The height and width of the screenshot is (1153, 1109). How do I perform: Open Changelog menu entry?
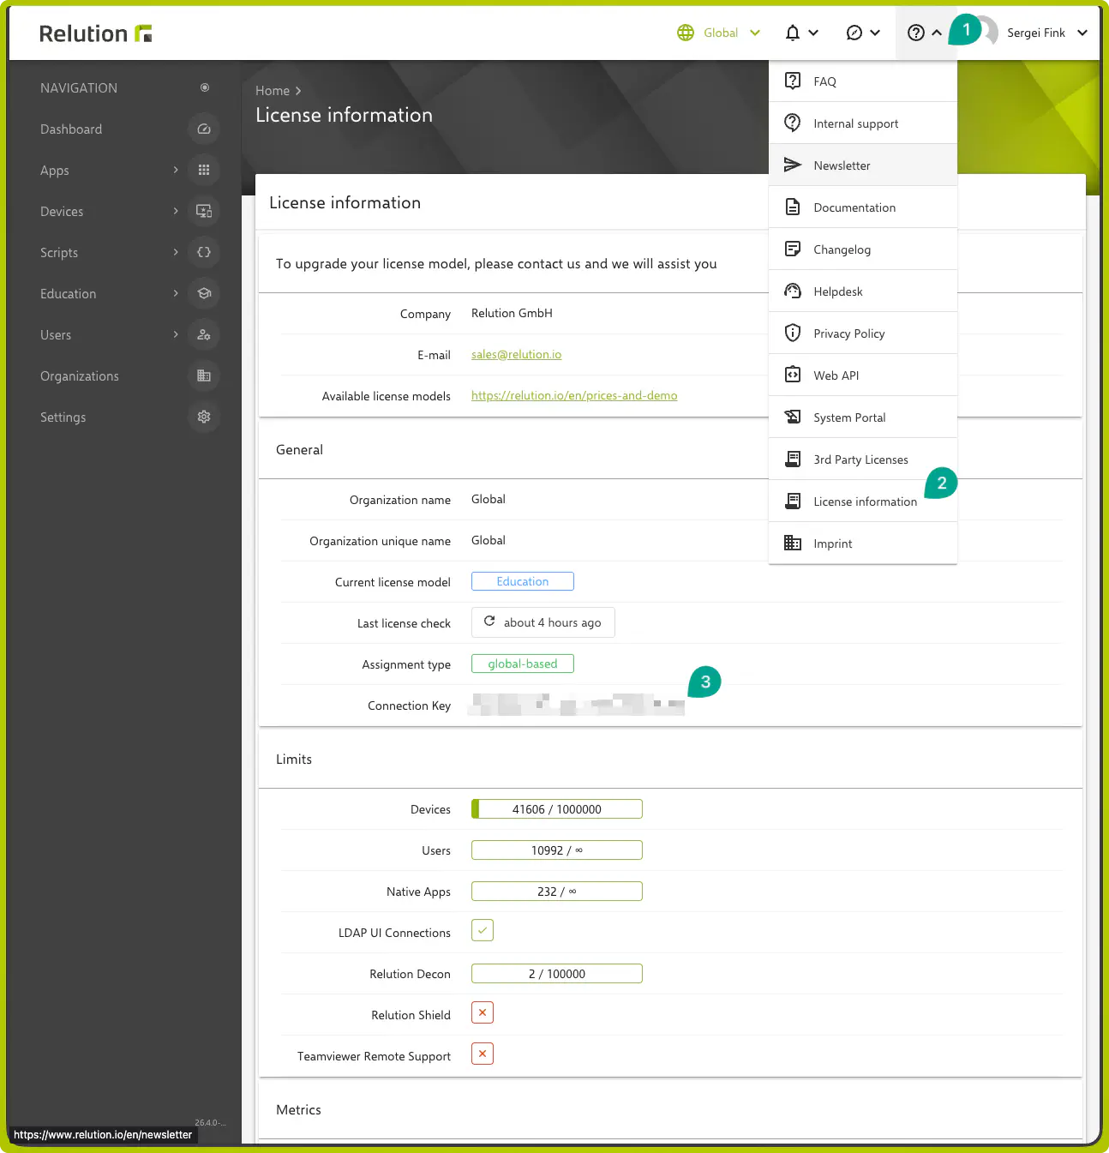[x=863, y=249]
